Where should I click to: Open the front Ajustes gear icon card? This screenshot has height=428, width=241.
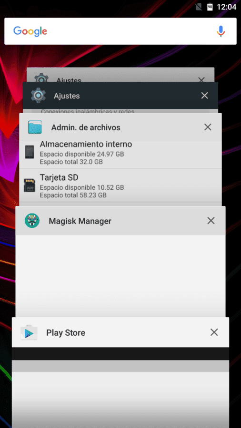click(x=39, y=96)
